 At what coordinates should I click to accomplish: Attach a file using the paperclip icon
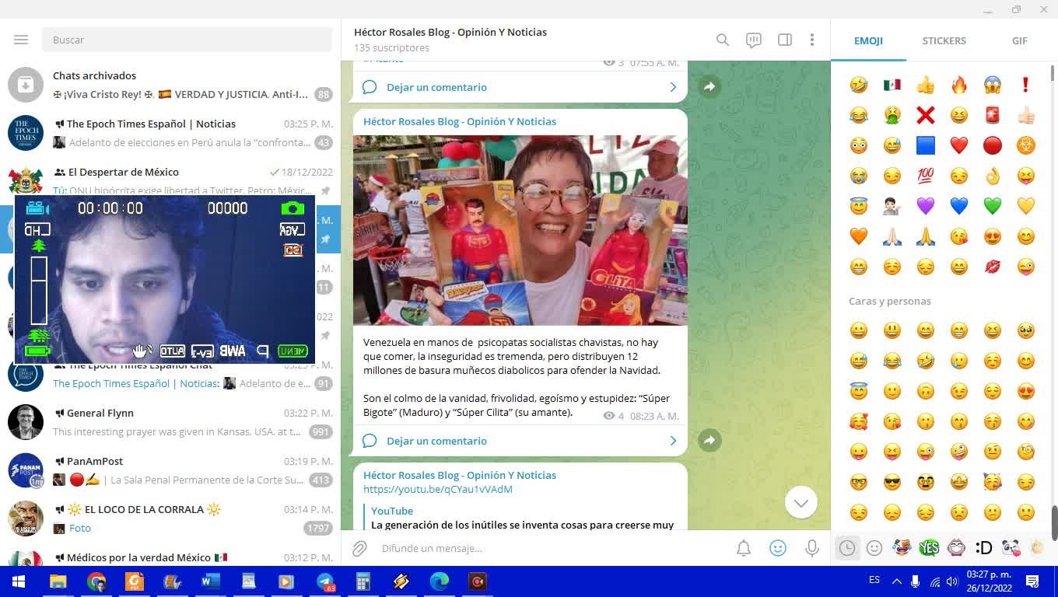click(359, 549)
